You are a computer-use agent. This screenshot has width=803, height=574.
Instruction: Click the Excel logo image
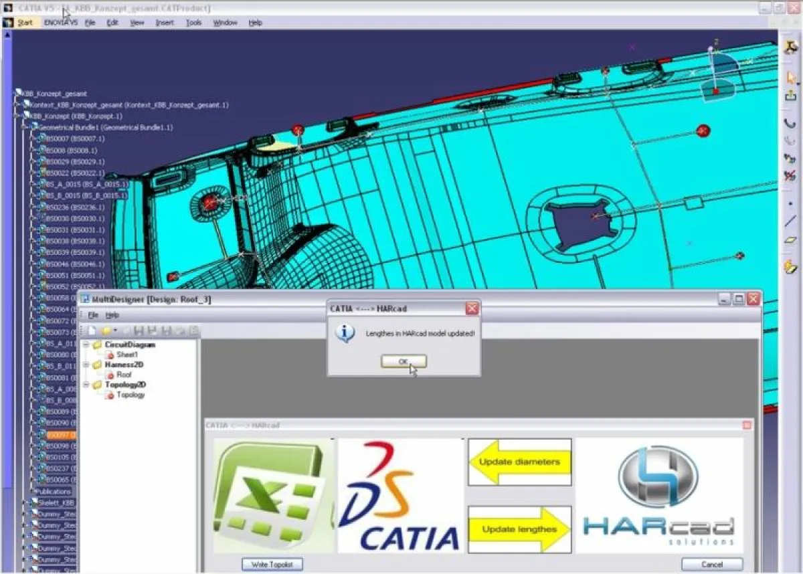pos(274,496)
